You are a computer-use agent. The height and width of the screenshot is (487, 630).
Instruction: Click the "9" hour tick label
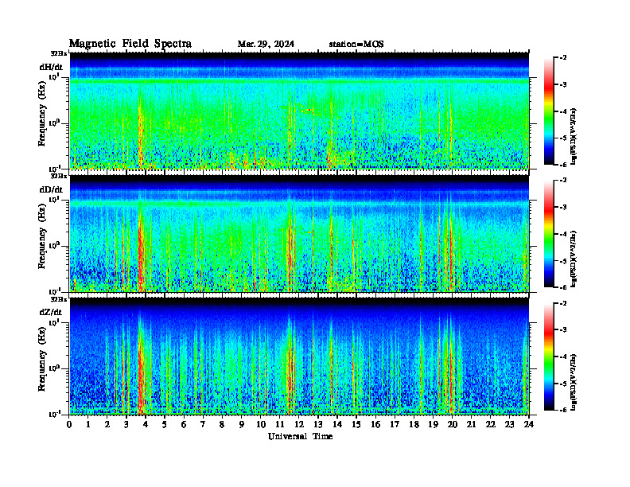tap(242, 424)
